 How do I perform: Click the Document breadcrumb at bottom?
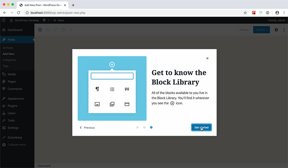pos(44,165)
